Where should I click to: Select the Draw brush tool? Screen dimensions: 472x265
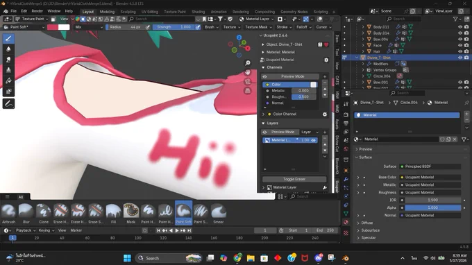click(8, 38)
